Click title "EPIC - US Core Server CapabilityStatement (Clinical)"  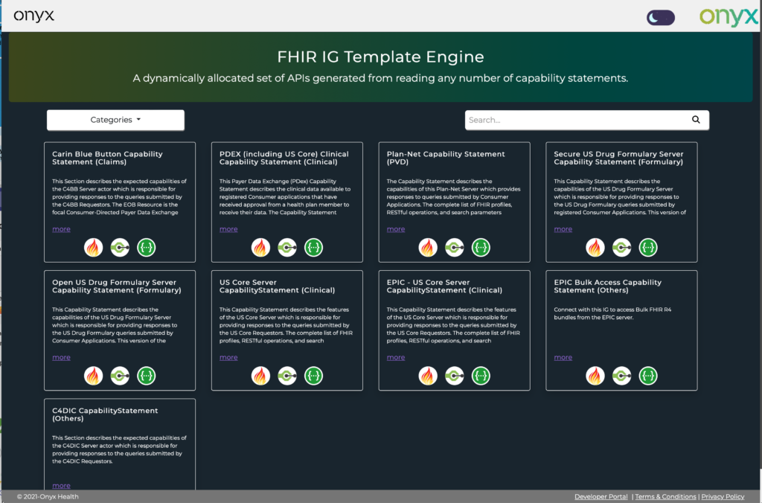tap(444, 286)
